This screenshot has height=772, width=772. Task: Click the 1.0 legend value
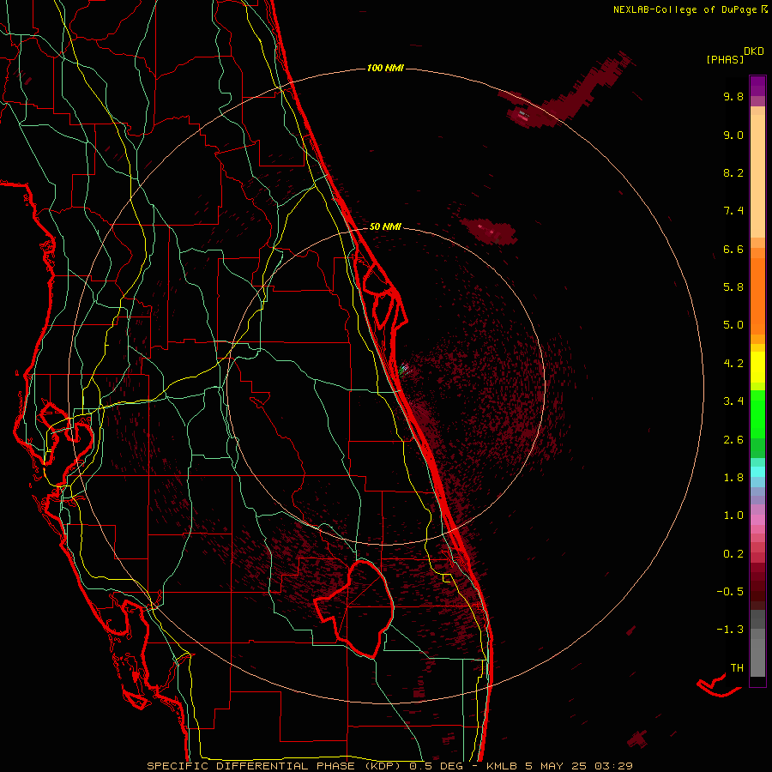pos(733,516)
